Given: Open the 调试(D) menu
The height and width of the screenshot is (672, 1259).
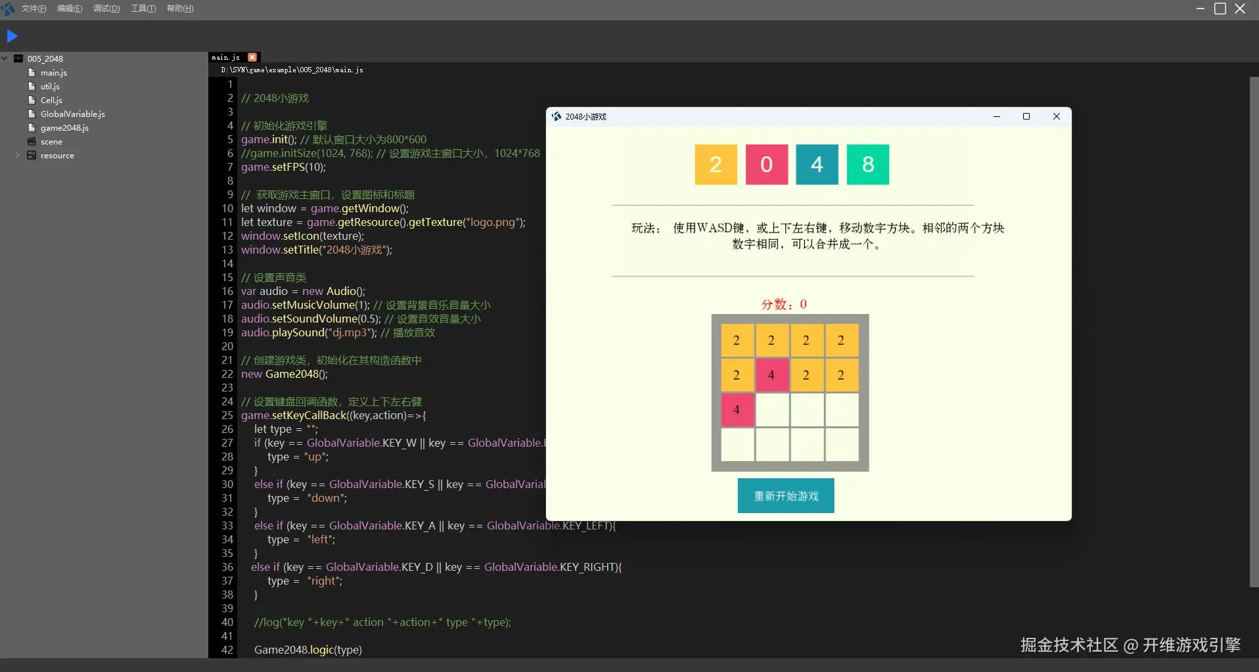Looking at the screenshot, I should (x=106, y=9).
